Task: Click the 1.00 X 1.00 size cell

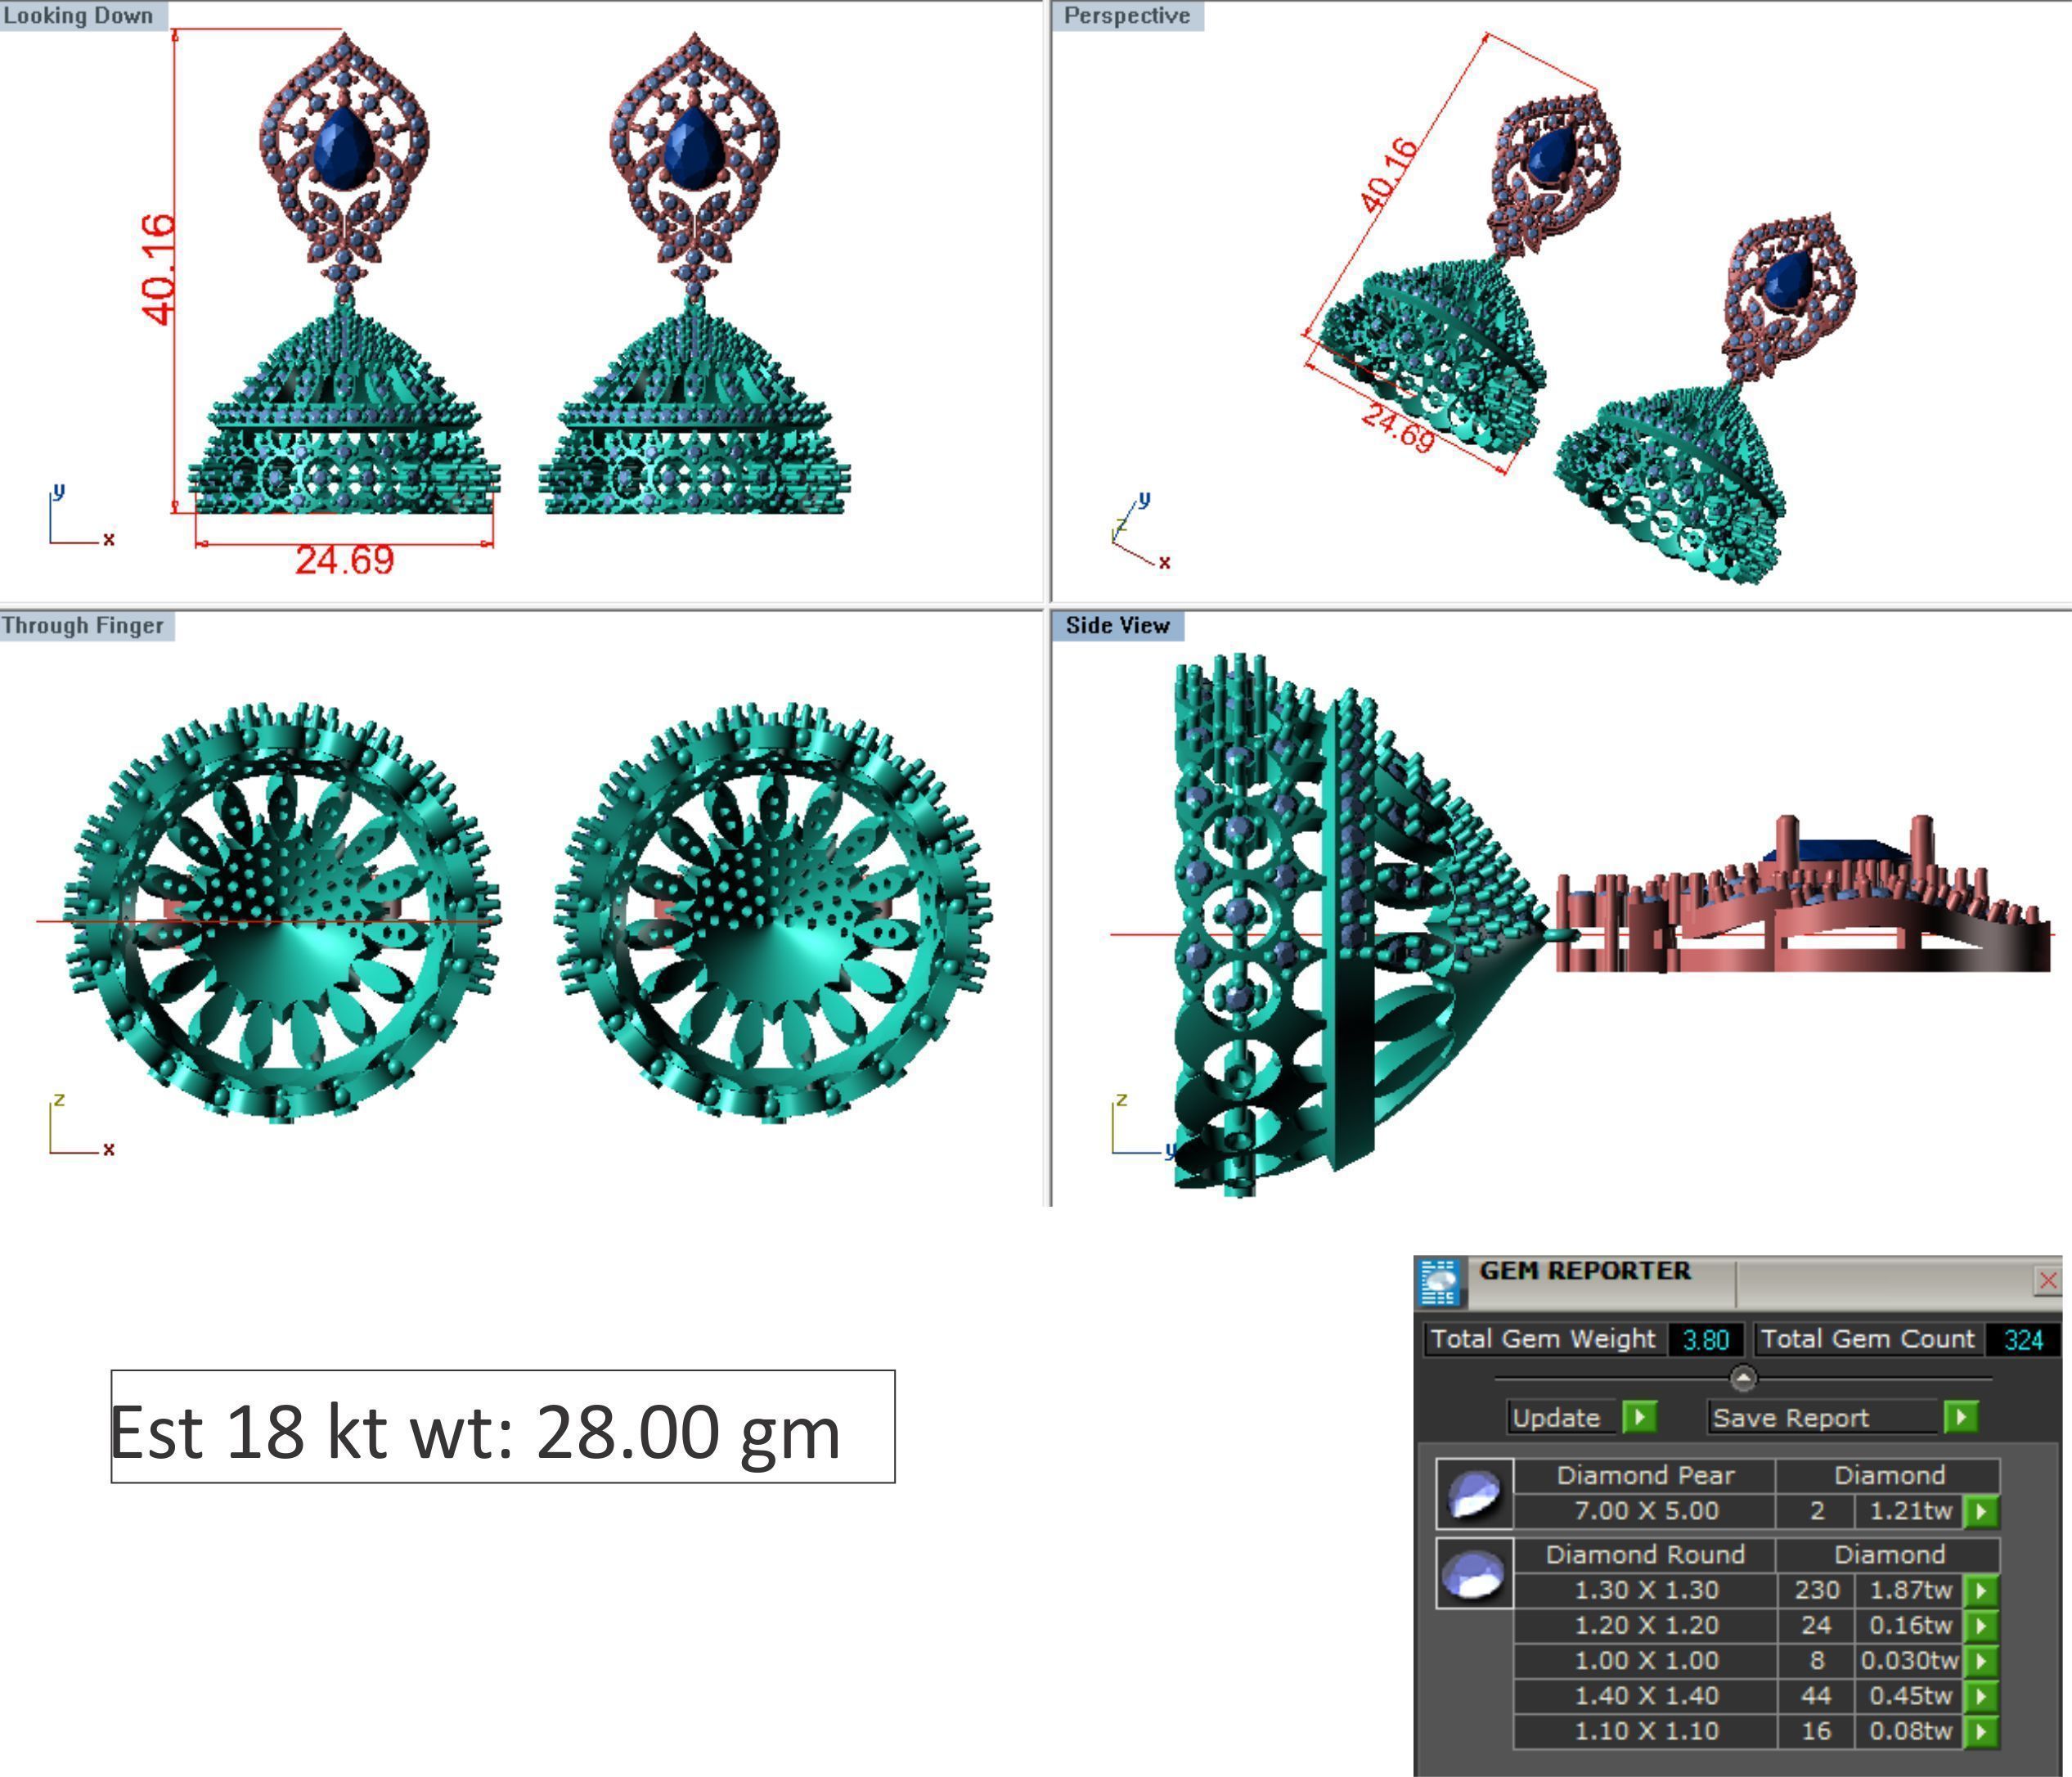Action: [x=1645, y=1660]
